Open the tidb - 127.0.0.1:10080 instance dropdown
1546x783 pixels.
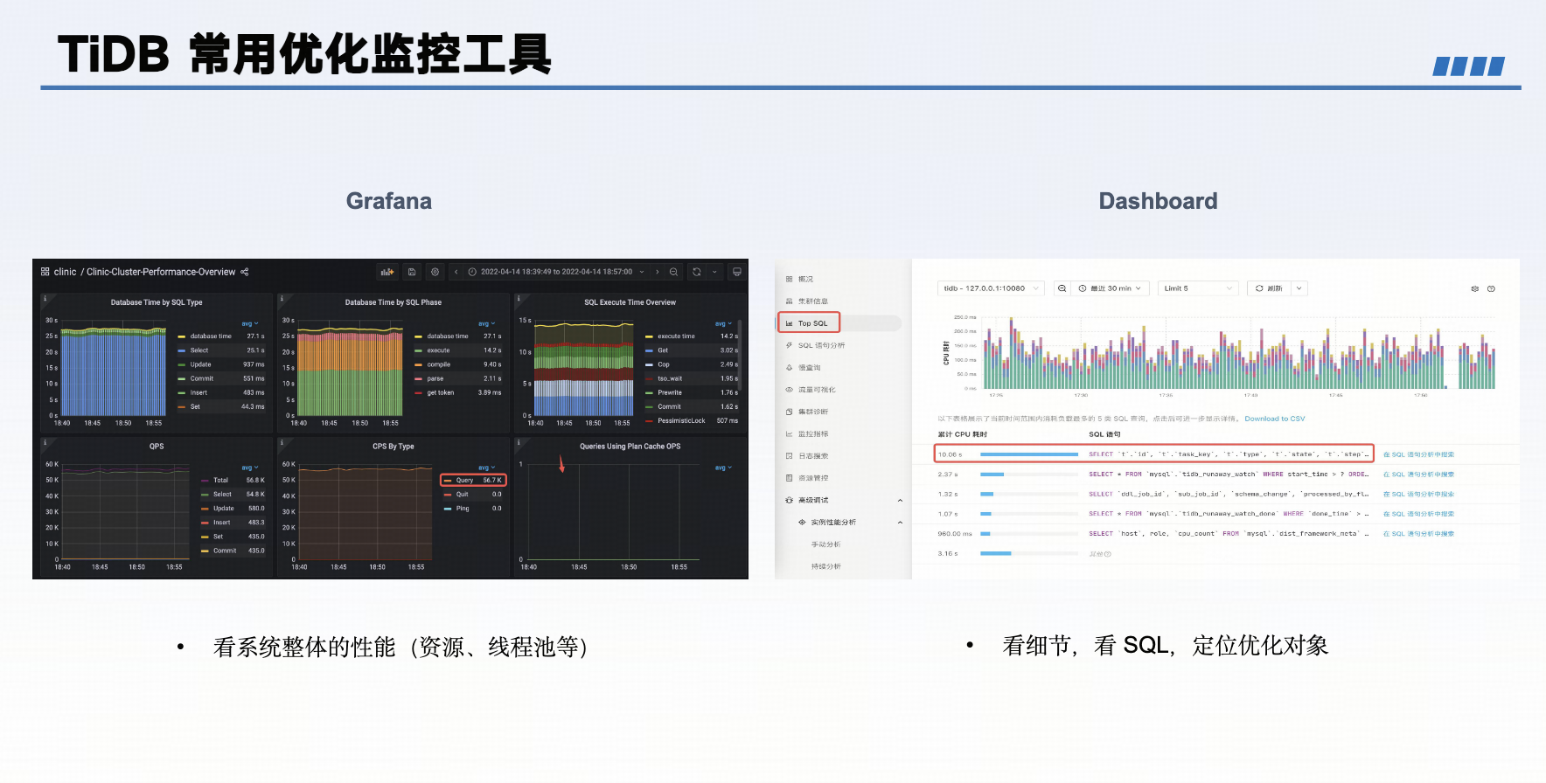pyautogui.click(x=991, y=288)
